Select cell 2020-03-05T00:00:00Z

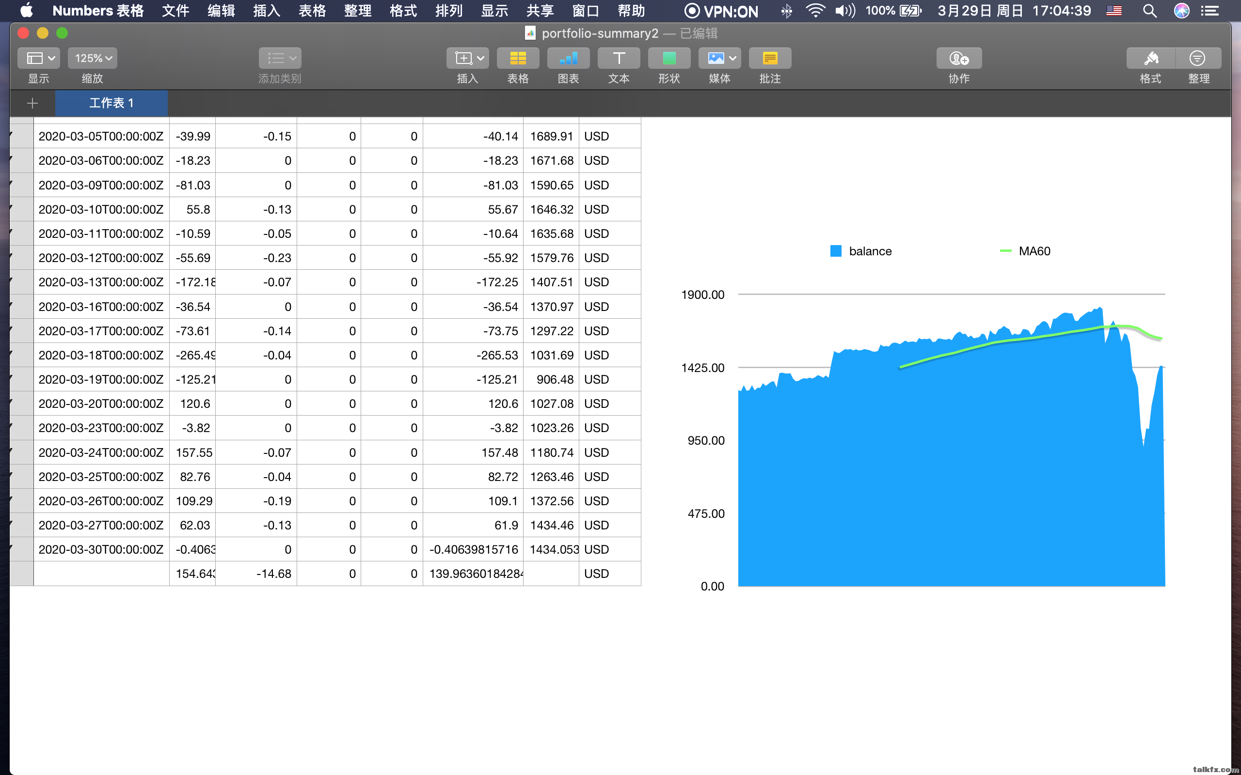point(101,136)
